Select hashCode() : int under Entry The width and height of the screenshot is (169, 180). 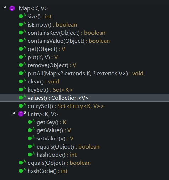56,155
